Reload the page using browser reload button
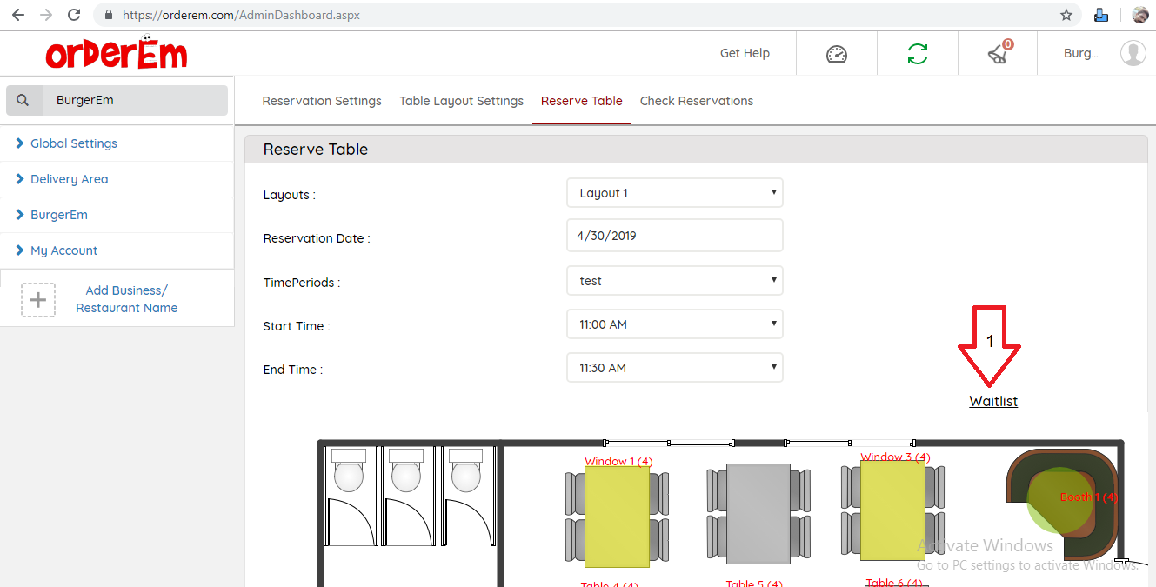The image size is (1156, 587). [x=74, y=15]
